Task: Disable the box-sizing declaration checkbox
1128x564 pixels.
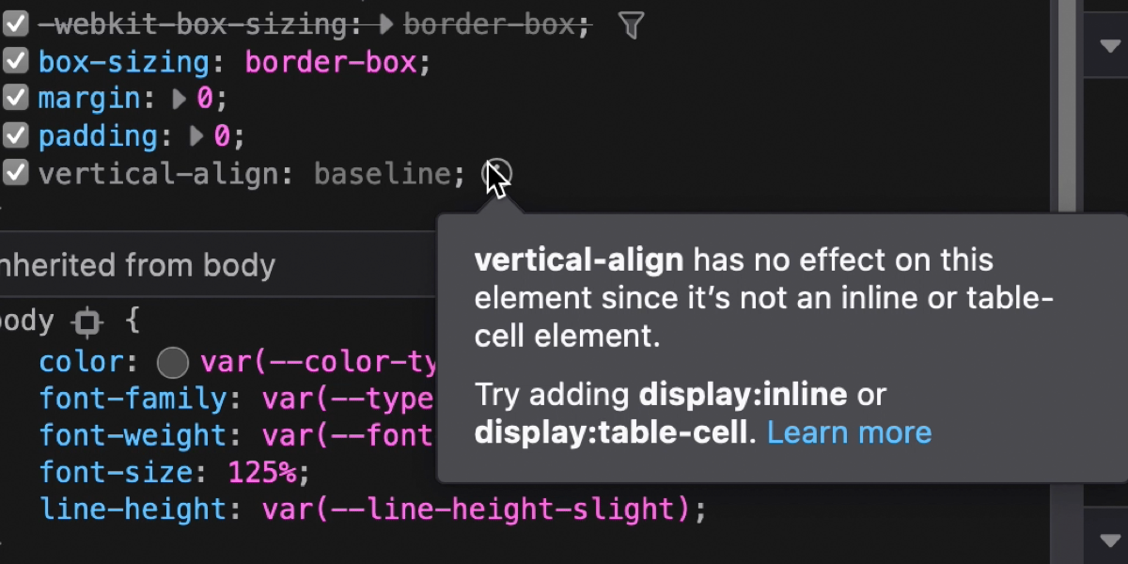Action: point(16,62)
